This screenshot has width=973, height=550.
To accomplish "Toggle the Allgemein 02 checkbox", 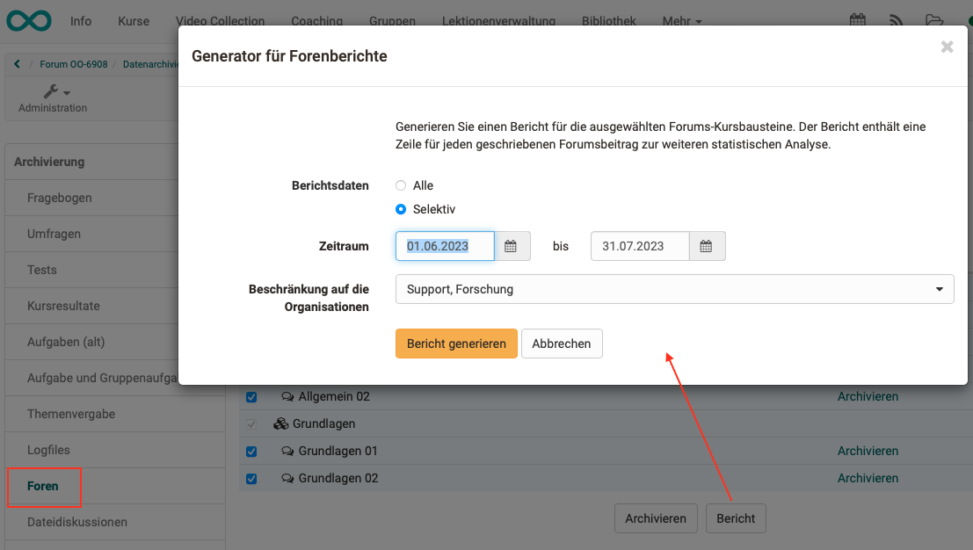I will (x=251, y=397).
